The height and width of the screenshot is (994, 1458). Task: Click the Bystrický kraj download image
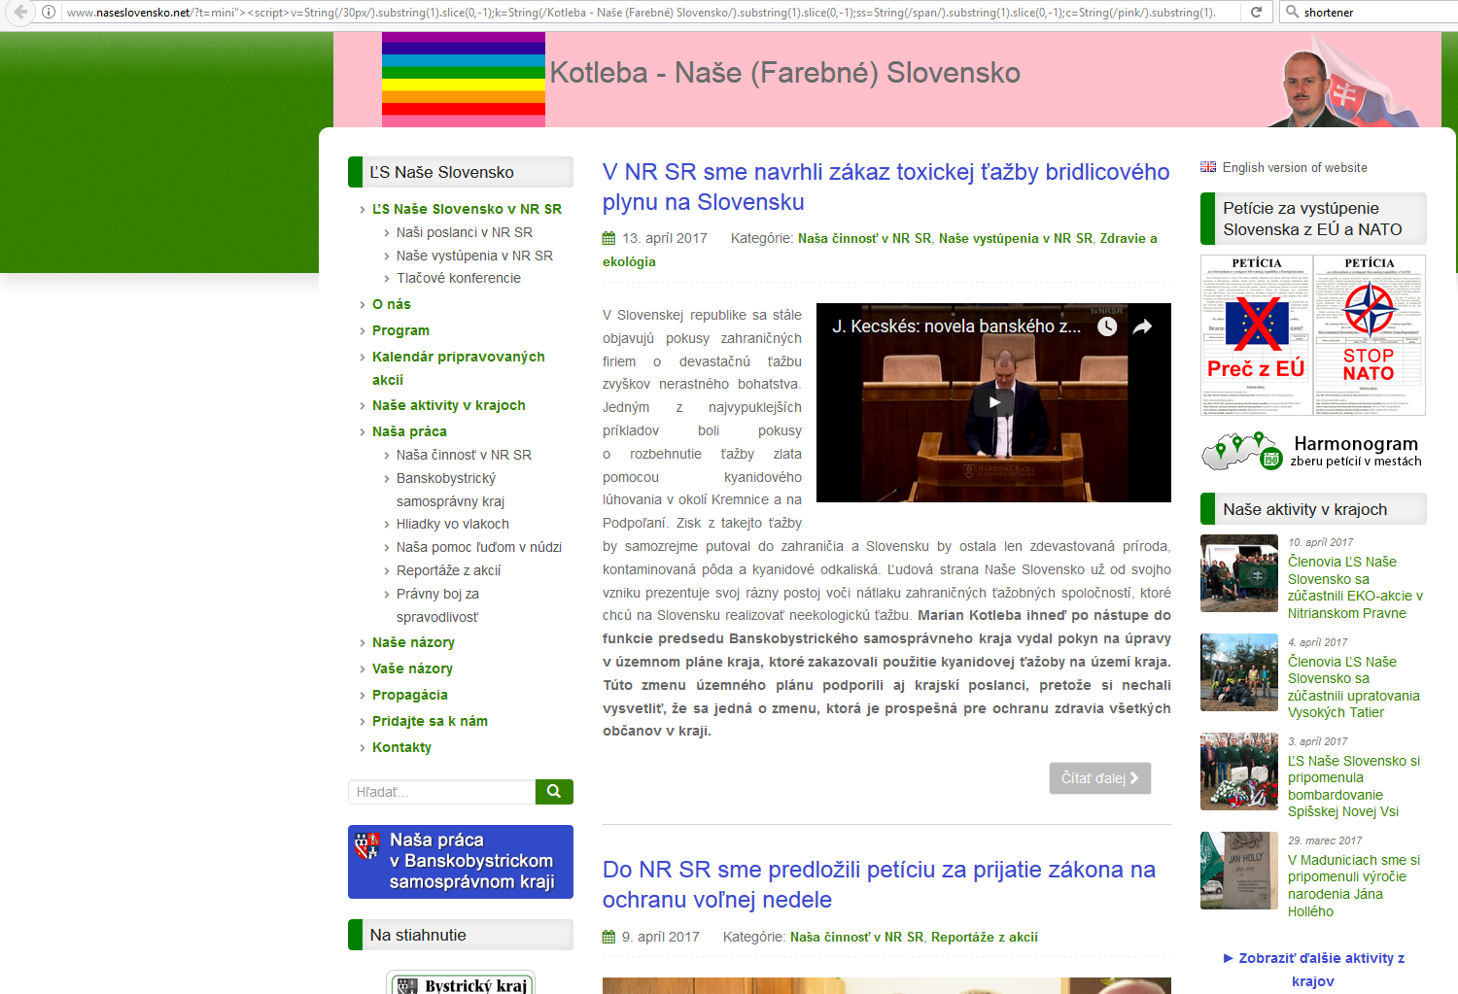(461, 982)
